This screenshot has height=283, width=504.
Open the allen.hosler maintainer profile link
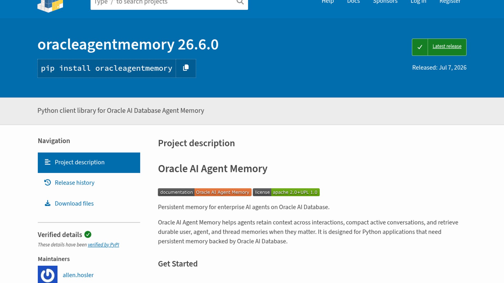click(78, 275)
